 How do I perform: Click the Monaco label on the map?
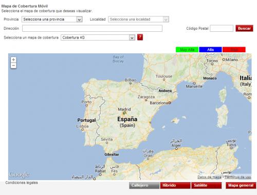(x=210, y=78)
